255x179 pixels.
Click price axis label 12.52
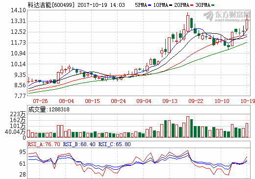[x=18, y=32]
